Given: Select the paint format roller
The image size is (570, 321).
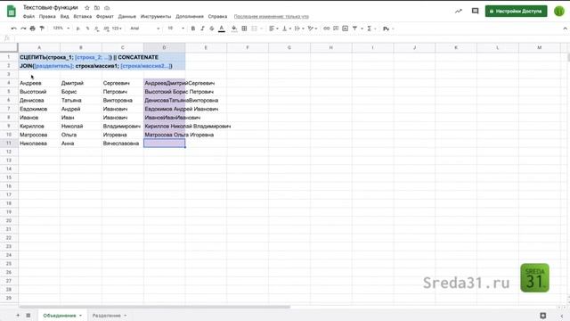Looking at the screenshot, I should (x=42, y=29).
